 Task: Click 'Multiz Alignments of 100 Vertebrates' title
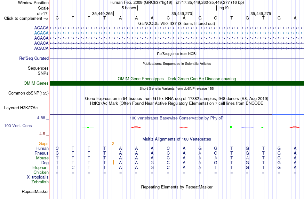coord(177,139)
